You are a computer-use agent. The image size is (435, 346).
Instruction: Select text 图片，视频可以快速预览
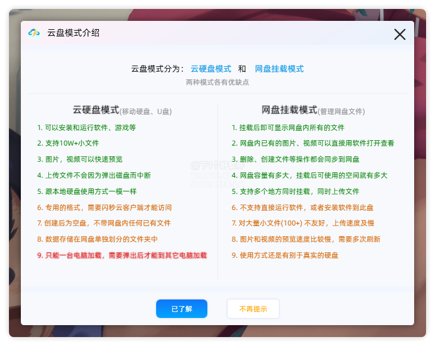tap(84, 159)
